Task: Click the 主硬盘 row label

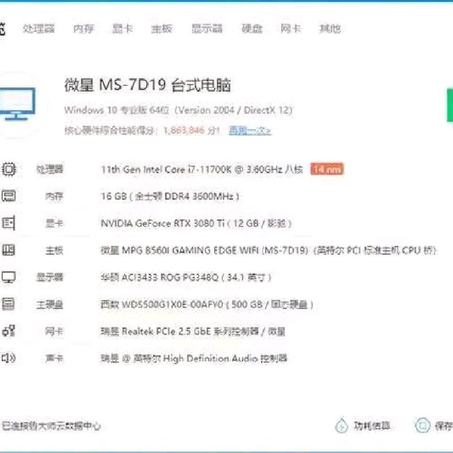Action: (x=50, y=304)
